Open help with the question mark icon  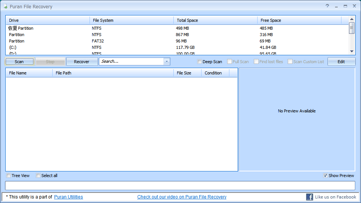click(327, 6)
